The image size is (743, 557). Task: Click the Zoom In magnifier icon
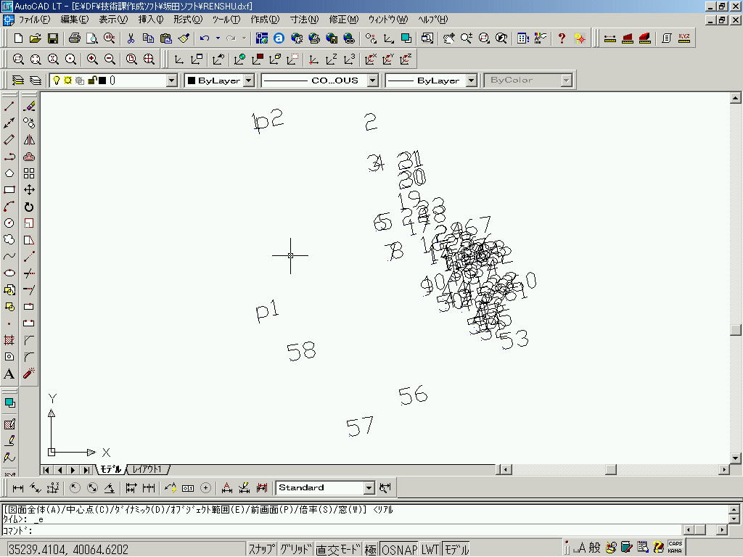[x=92, y=59]
